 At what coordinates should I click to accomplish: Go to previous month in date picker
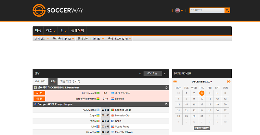point(175,82)
